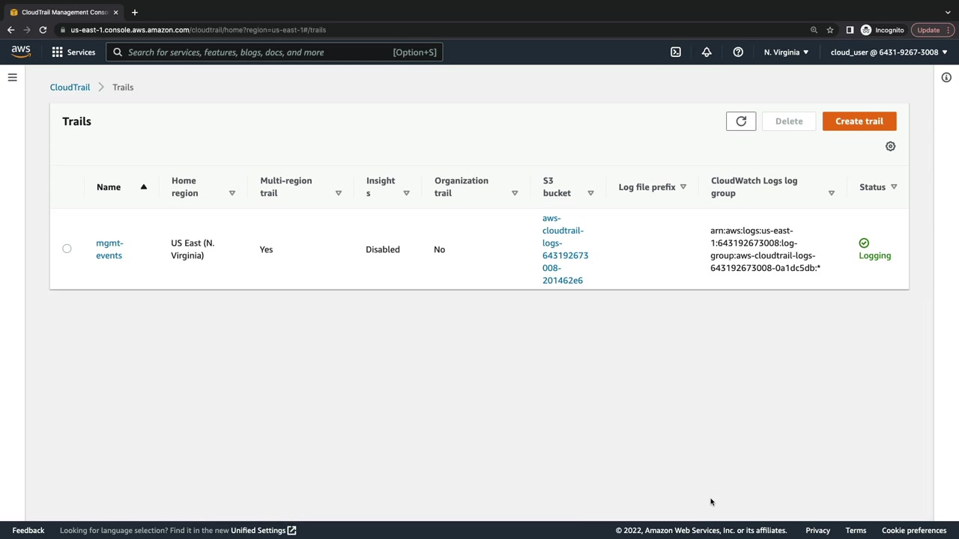The height and width of the screenshot is (539, 959).
Task: Expand the cloud_user account menu
Action: (889, 52)
